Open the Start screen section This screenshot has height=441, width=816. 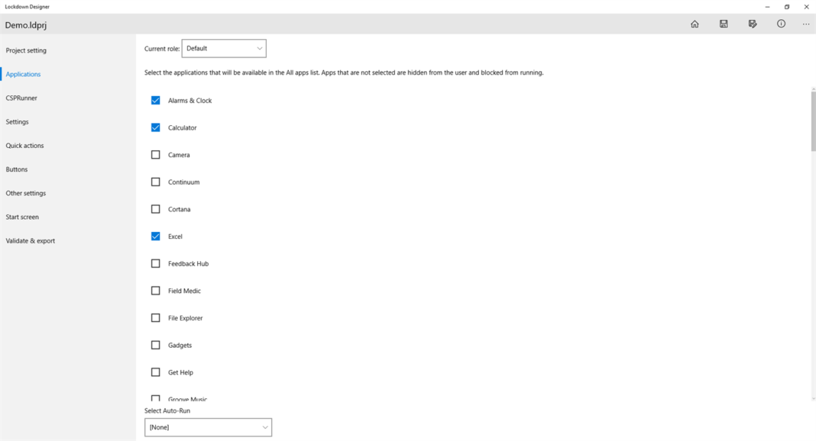click(22, 217)
